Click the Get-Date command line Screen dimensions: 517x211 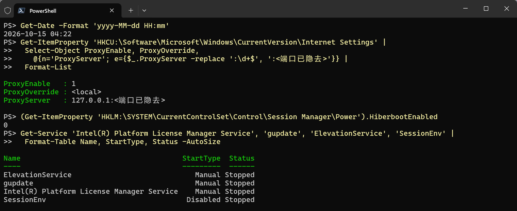(86, 26)
